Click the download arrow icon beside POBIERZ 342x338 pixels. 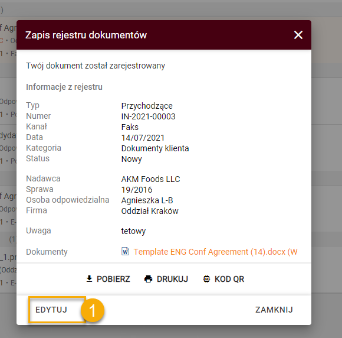(x=89, y=279)
